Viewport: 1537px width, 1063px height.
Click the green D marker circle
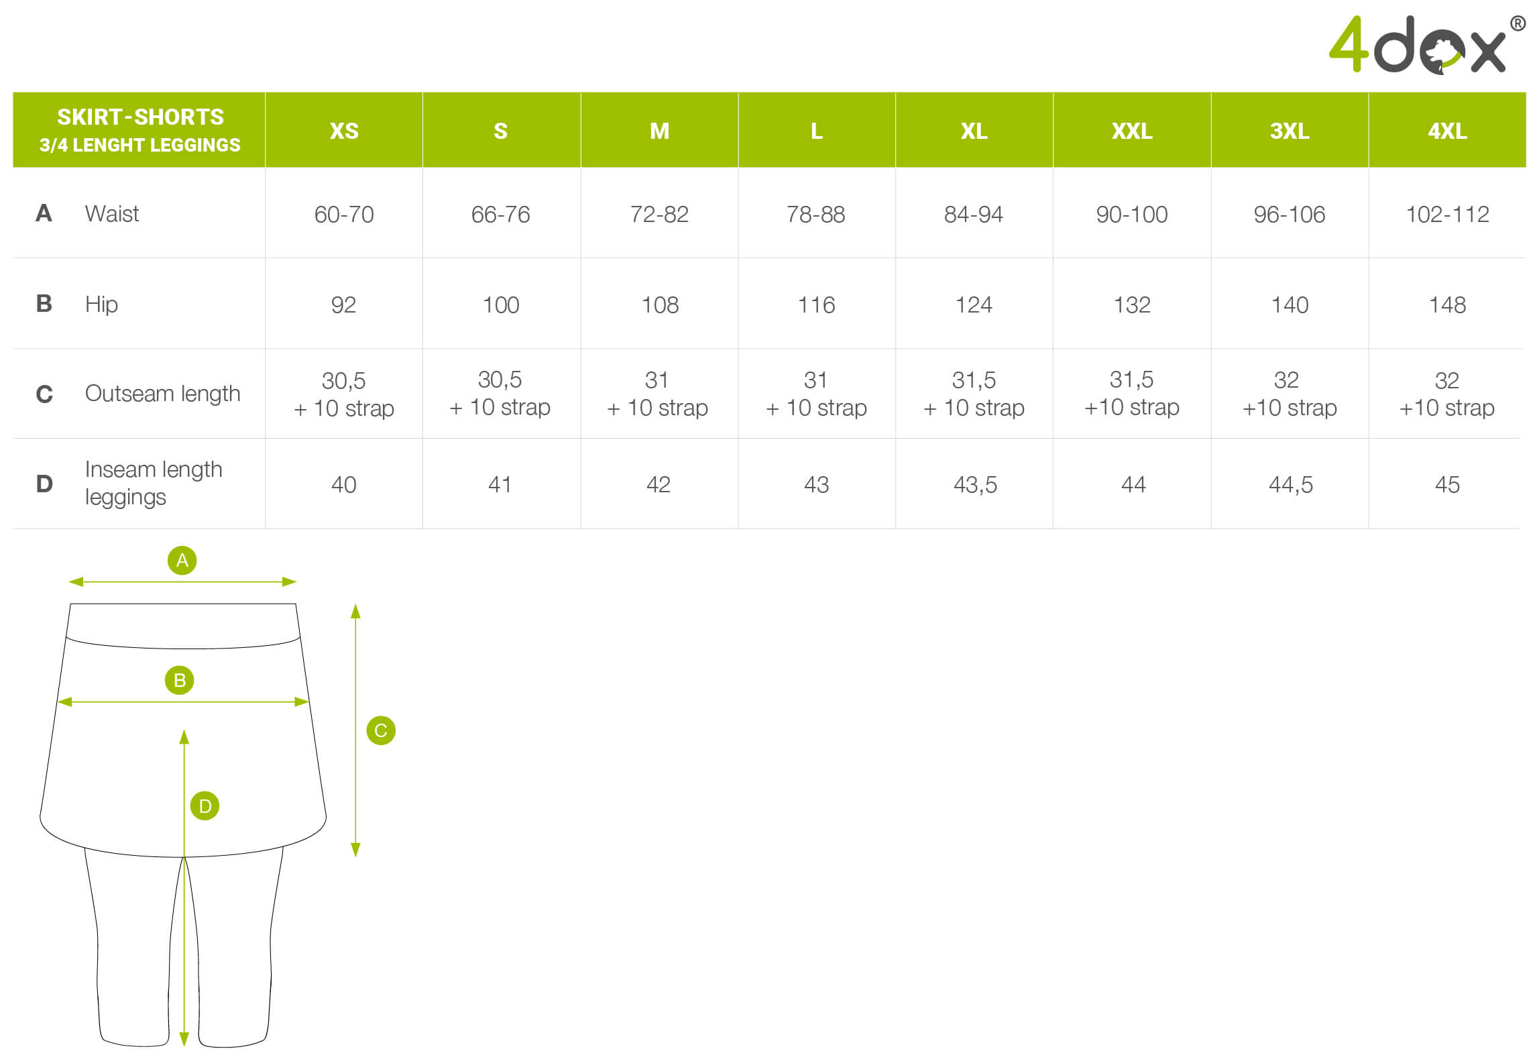click(205, 805)
